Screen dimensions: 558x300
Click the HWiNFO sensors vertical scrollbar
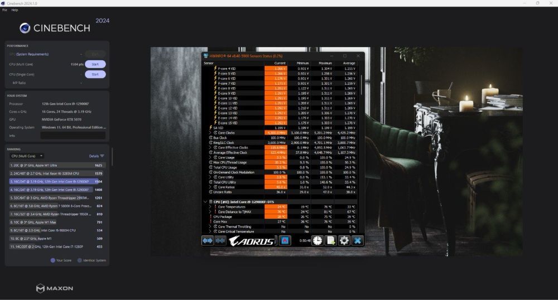361,85
